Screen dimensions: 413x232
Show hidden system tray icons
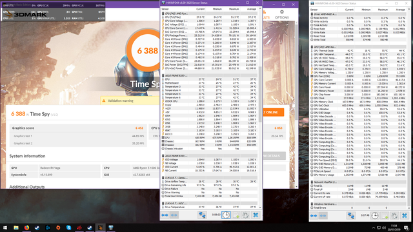(x=373, y=227)
